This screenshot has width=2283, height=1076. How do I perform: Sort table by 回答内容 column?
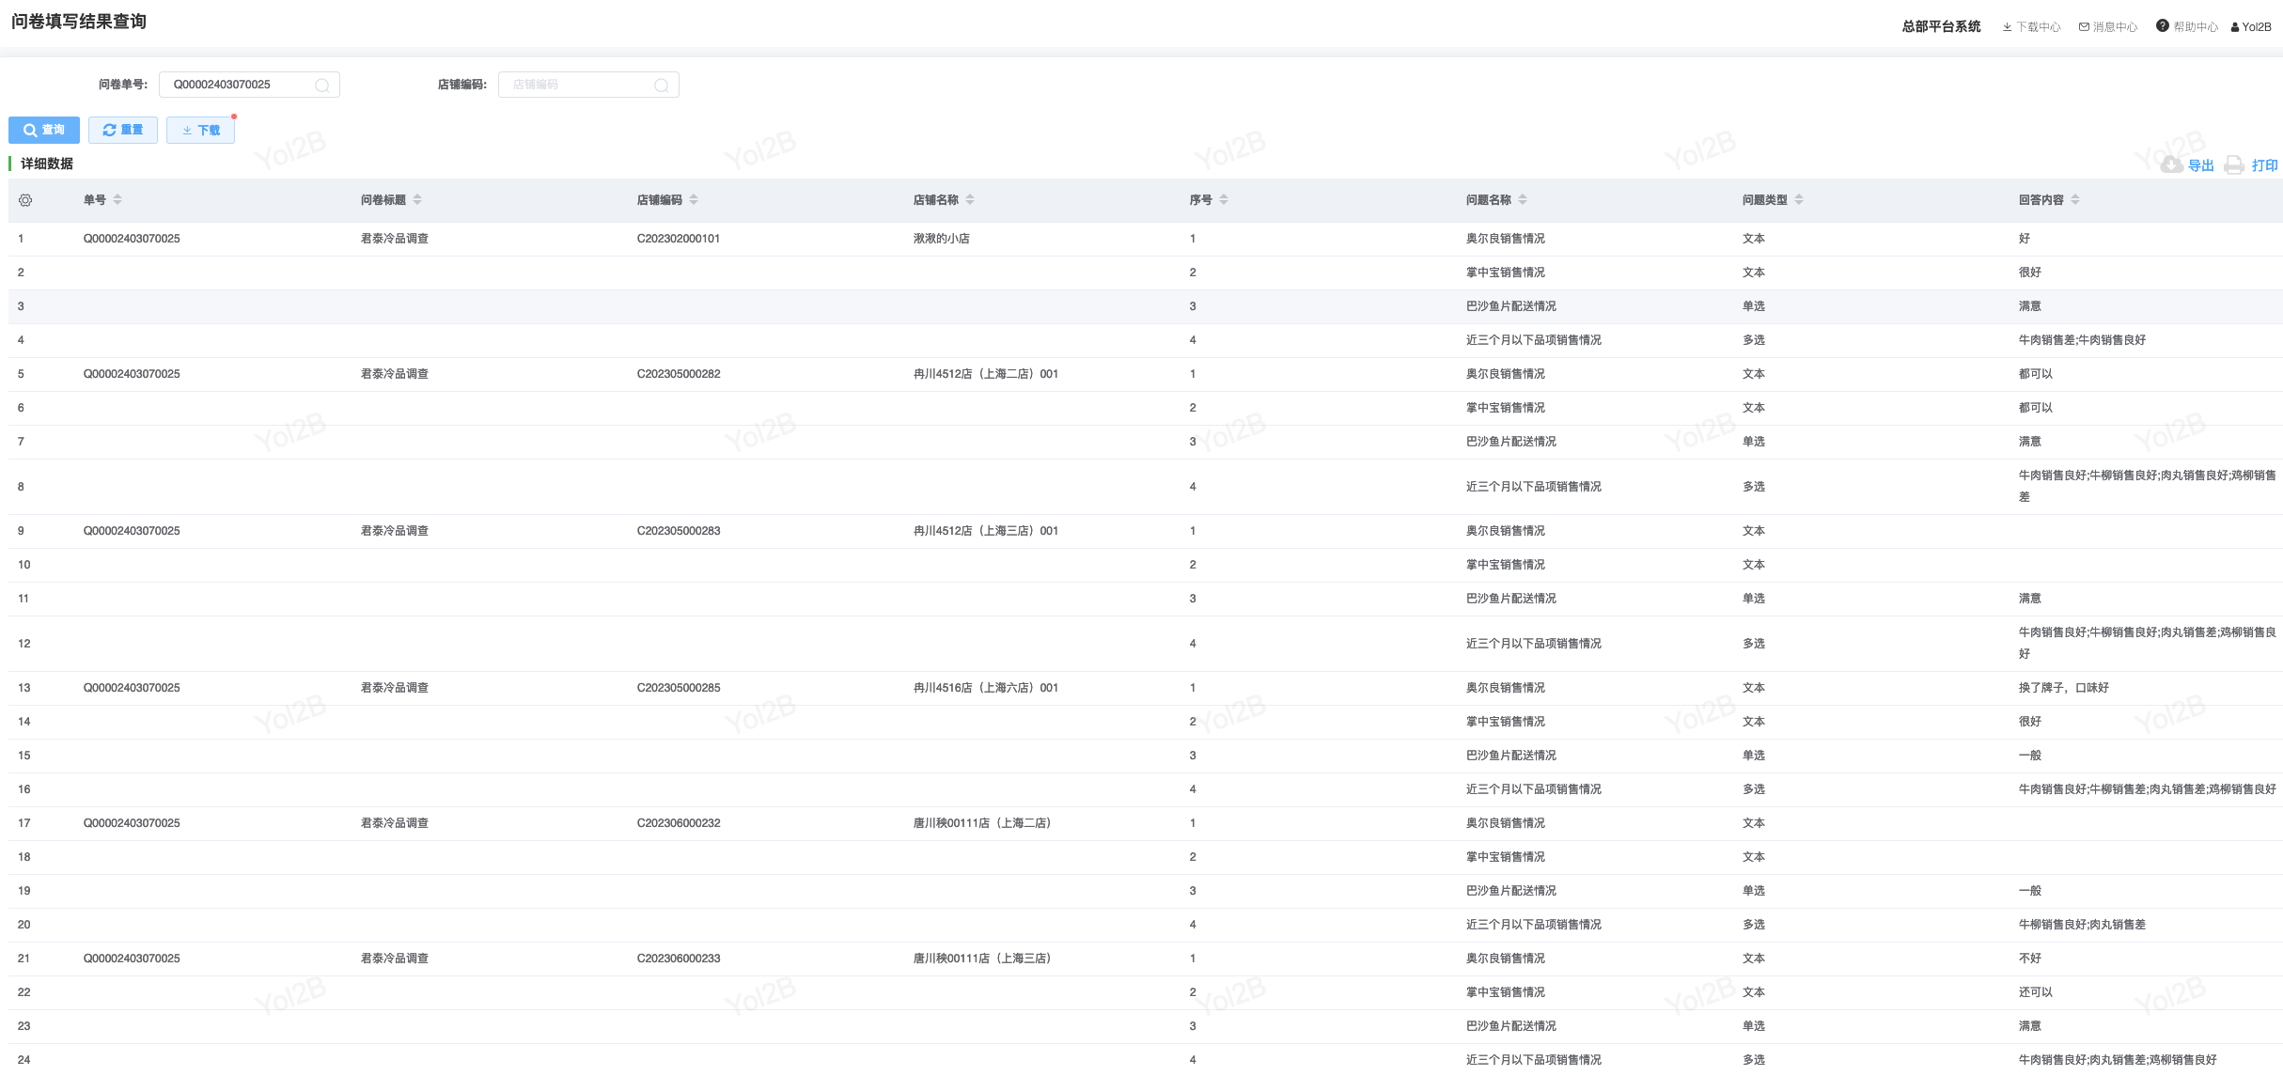[2075, 200]
